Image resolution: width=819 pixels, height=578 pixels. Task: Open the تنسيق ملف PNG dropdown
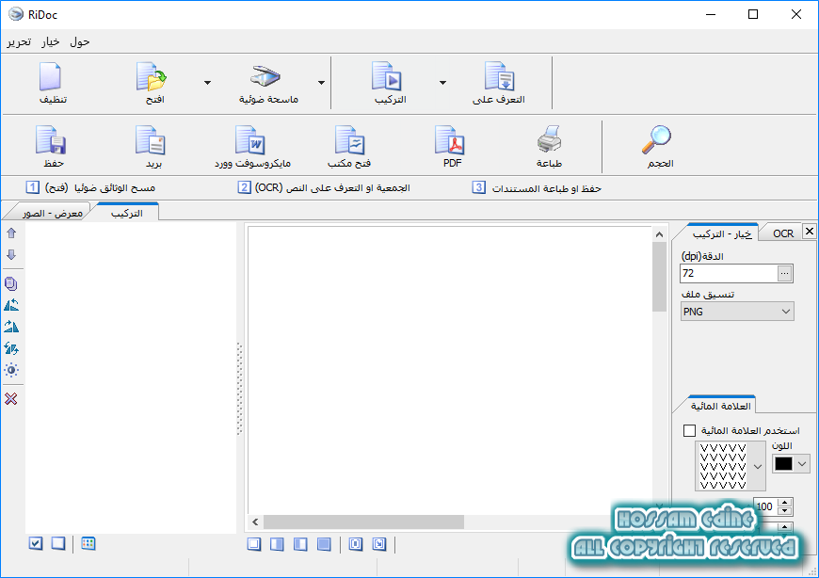pos(737,312)
